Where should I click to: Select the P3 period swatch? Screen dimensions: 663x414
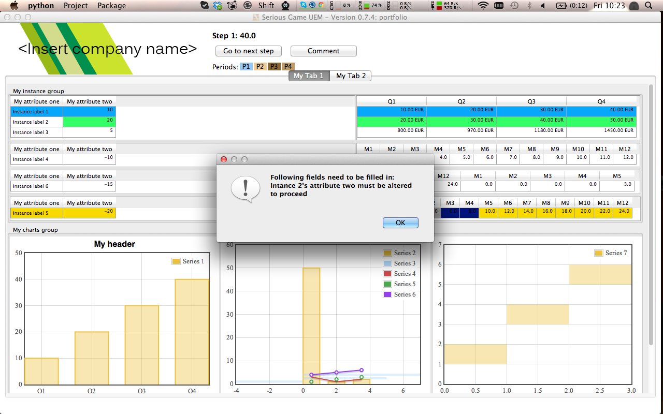pos(274,67)
